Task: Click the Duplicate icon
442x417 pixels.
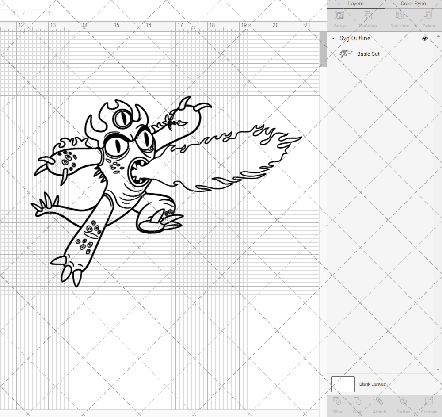Action: click(x=400, y=15)
